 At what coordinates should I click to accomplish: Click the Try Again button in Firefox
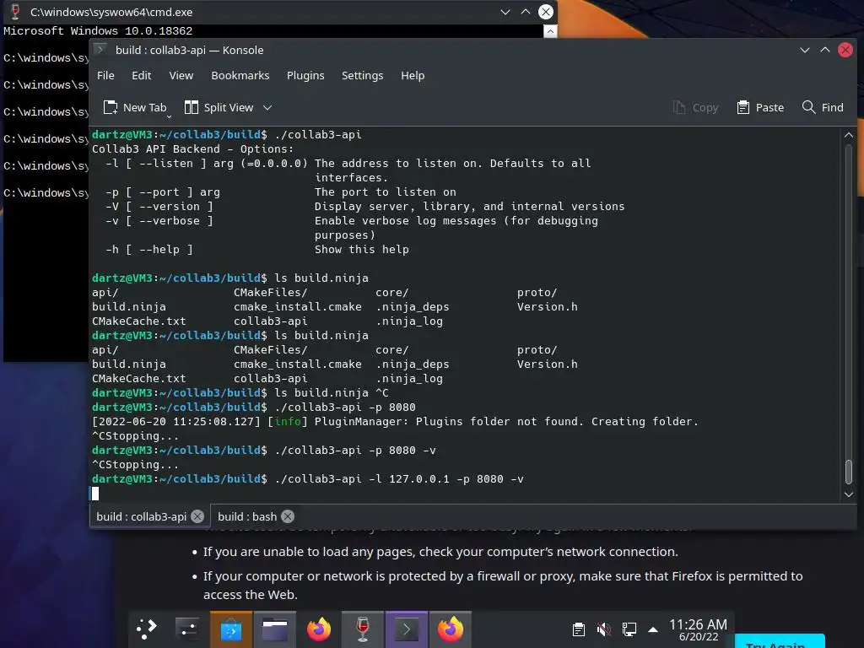coord(780,642)
